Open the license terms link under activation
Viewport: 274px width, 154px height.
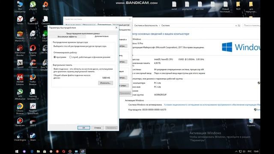212,105
